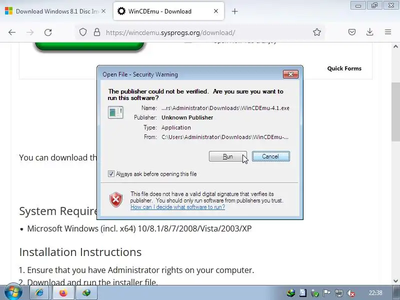400x300 pixels.
Task: Open network status tray icon
Action: coord(339,293)
